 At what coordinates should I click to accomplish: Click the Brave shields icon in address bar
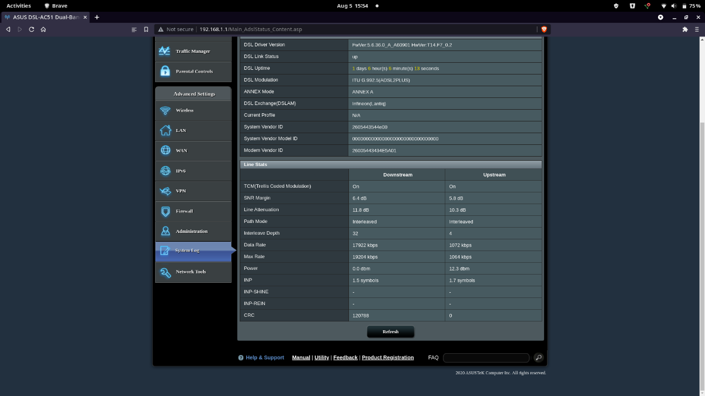click(544, 29)
